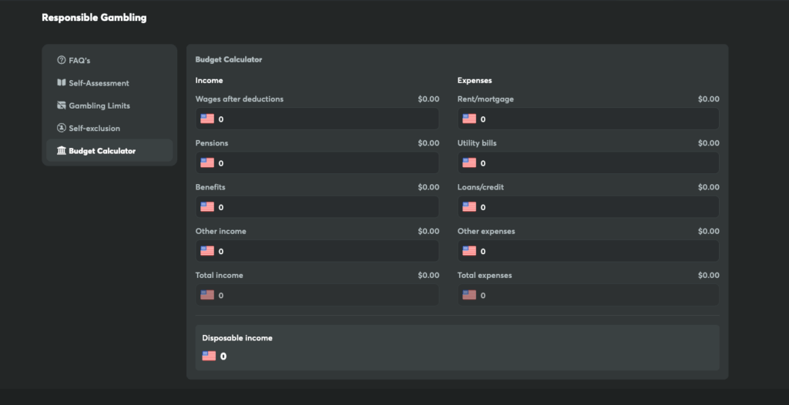This screenshot has width=789, height=405.
Task: Click the flag icon in Wages field
Action: [x=206, y=119]
